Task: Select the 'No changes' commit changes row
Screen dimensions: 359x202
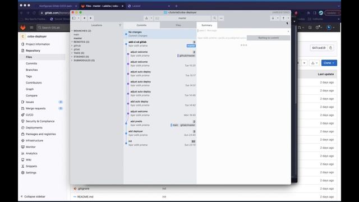Action: [160, 34]
